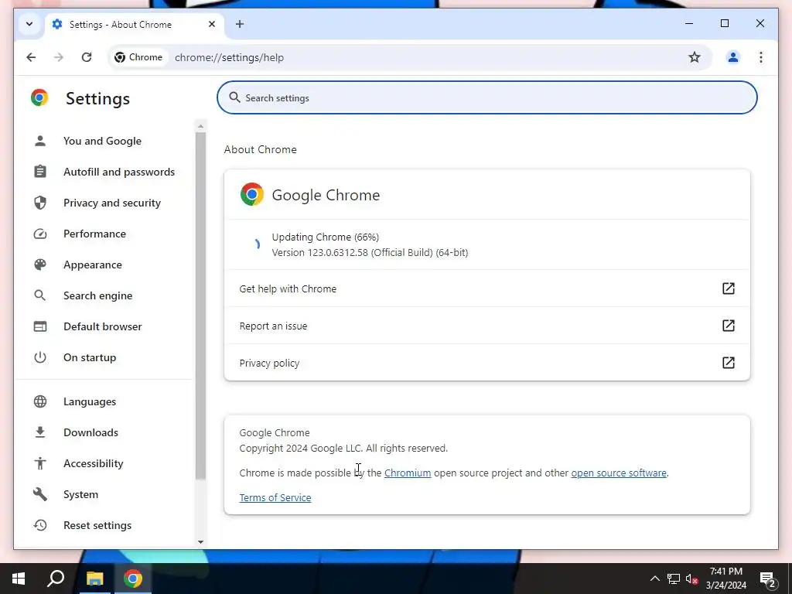Open the profile avatar menu

click(732, 57)
